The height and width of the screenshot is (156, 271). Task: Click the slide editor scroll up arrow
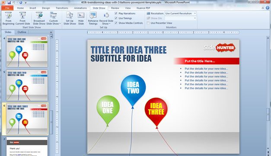point(268,38)
